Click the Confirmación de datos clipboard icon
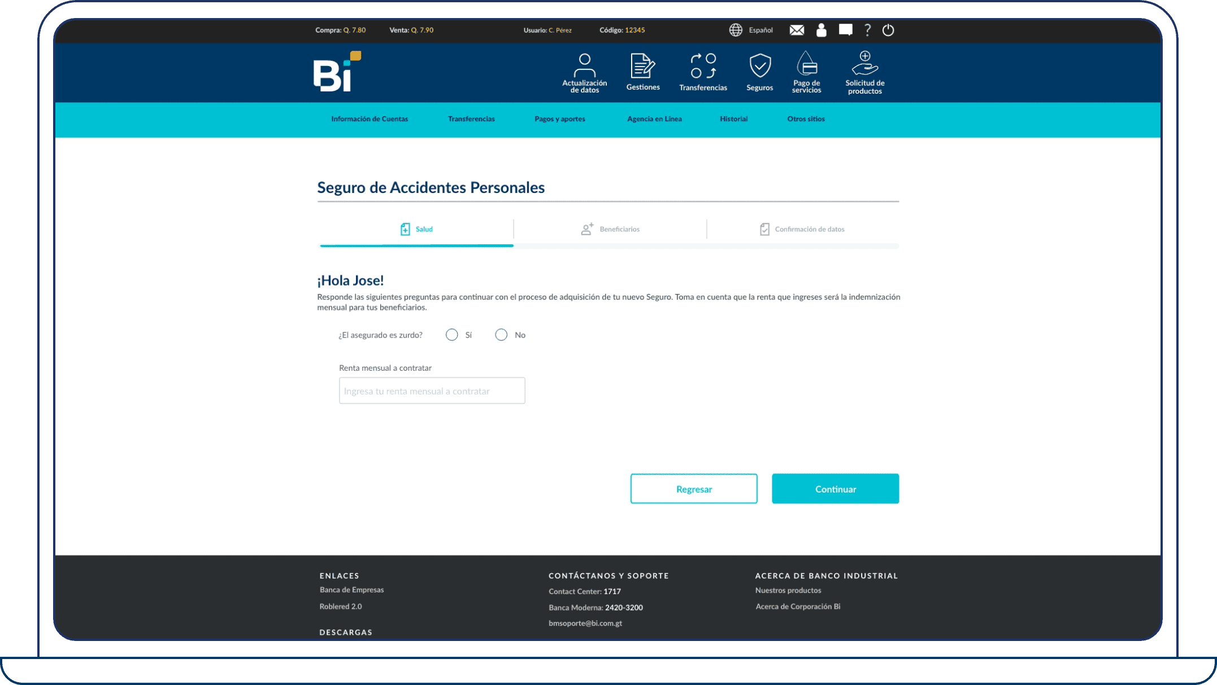This screenshot has width=1217, height=685. 764,229
